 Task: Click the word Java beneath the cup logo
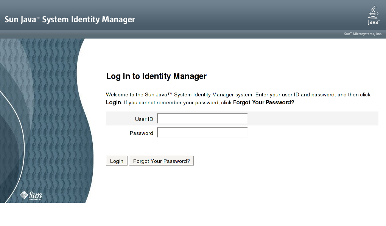pos(374,22)
